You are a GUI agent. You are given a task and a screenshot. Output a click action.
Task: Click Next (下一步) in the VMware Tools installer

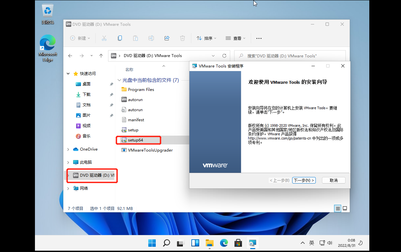click(304, 180)
